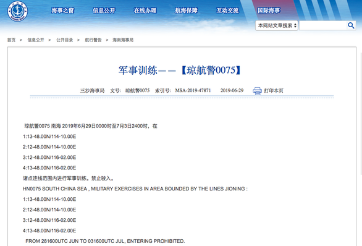Go to 信息公开 breadcrumb link
Screen dimensions: 362x246
[36, 40]
